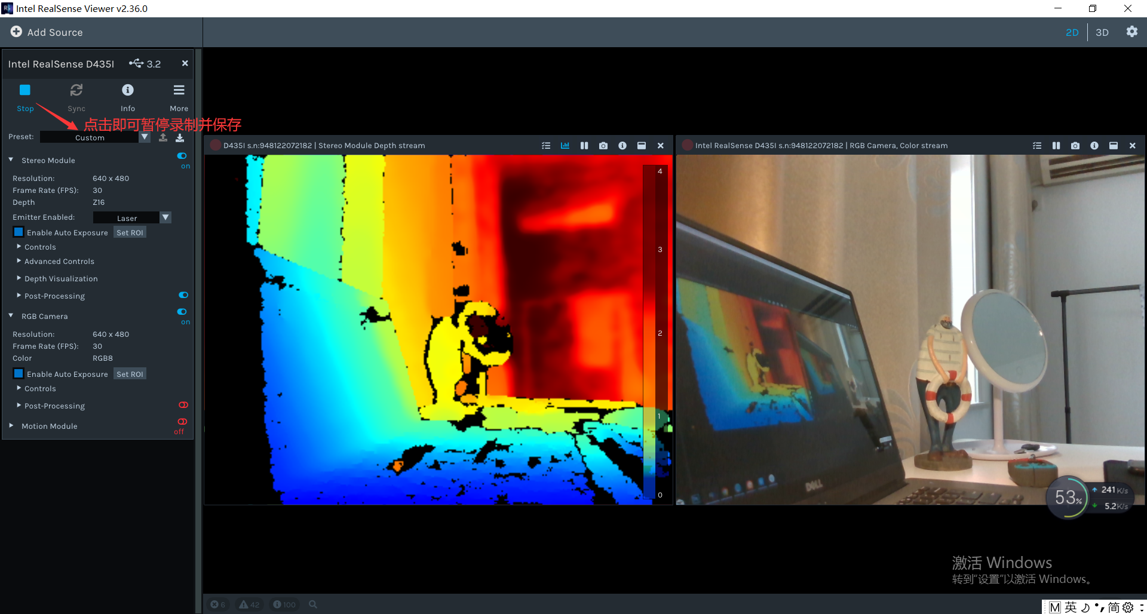Switch to the 2D view tab

click(1072, 32)
